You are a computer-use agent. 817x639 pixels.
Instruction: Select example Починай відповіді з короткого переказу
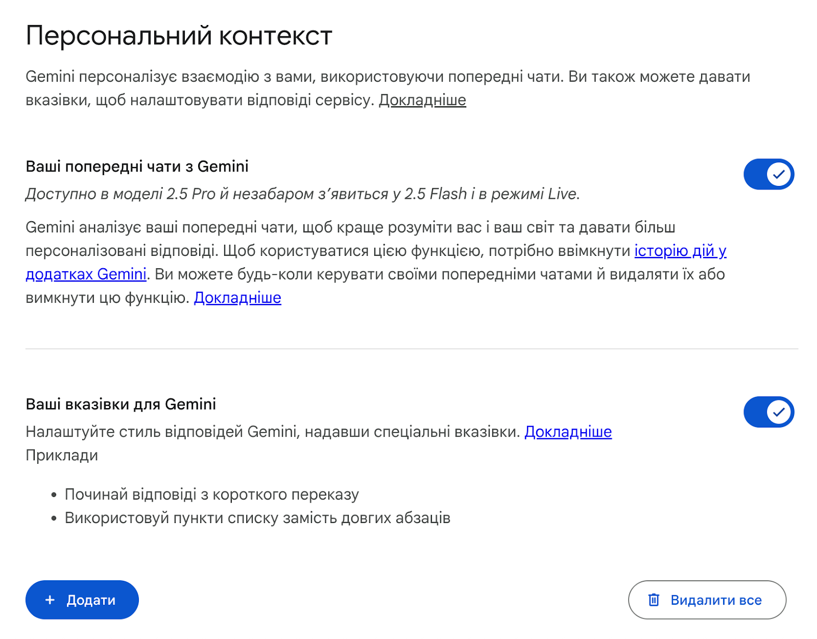point(211,494)
